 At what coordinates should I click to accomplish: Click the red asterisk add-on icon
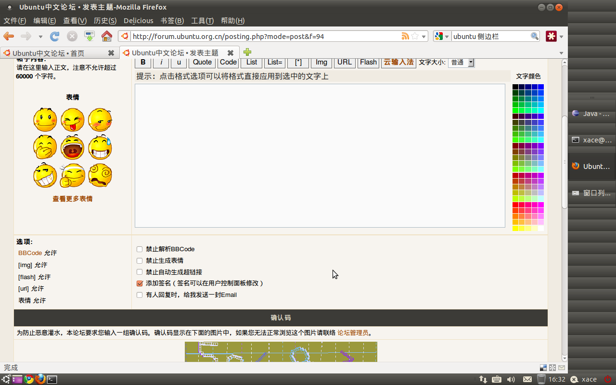point(551,36)
